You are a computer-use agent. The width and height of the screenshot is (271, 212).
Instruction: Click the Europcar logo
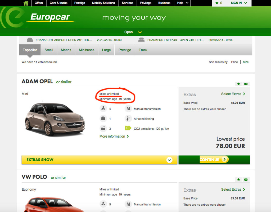coord(50,17)
